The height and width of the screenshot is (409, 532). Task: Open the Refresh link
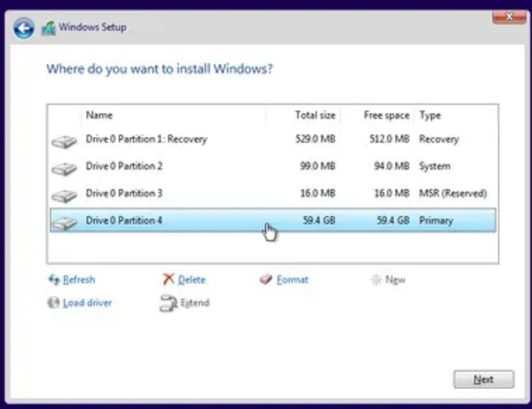point(79,280)
